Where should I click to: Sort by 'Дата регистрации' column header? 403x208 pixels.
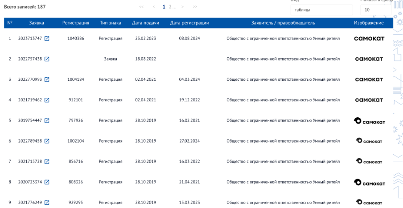pyautogui.click(x=189, y=23)
